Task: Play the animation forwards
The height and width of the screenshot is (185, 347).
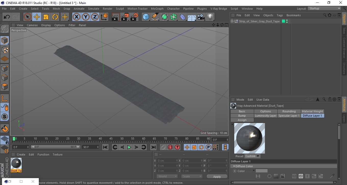Action: [x=129, y=147]
